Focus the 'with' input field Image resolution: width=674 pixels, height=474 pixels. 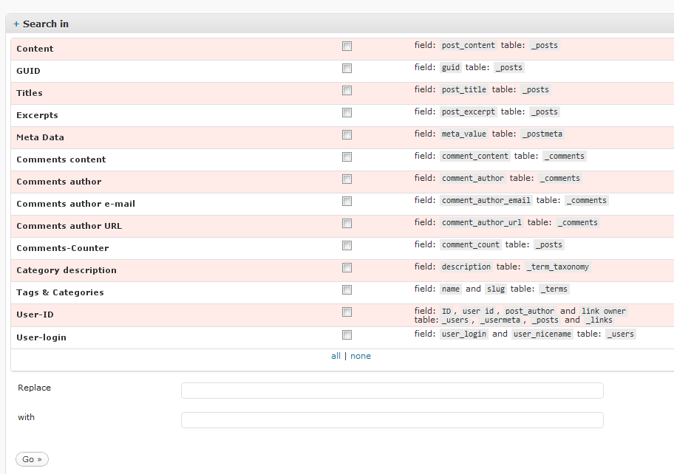pyautogui.click(x=392, y=420)
